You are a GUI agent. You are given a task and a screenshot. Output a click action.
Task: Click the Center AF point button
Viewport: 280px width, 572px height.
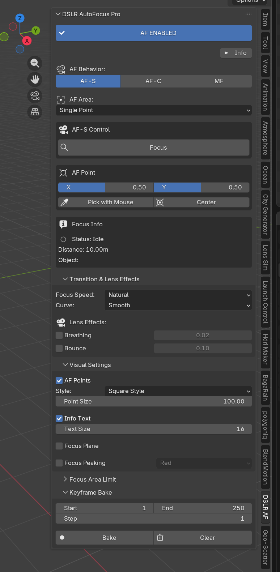pyautogui.click(x=201, y=202)
